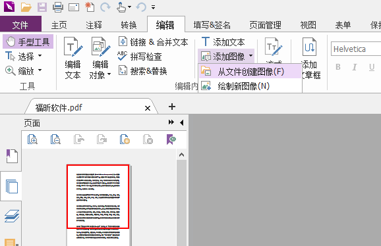The width and height of the screenshot is (381, 246).
Task: Click the Undo arrow icon
Action: click(141, 7)
